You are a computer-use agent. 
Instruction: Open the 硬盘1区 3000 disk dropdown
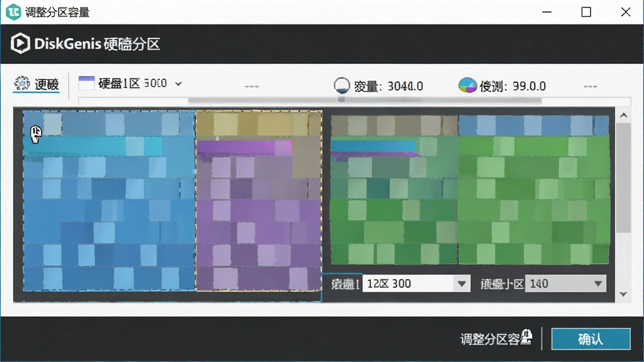pyautogui.click(x=130, y=84)
